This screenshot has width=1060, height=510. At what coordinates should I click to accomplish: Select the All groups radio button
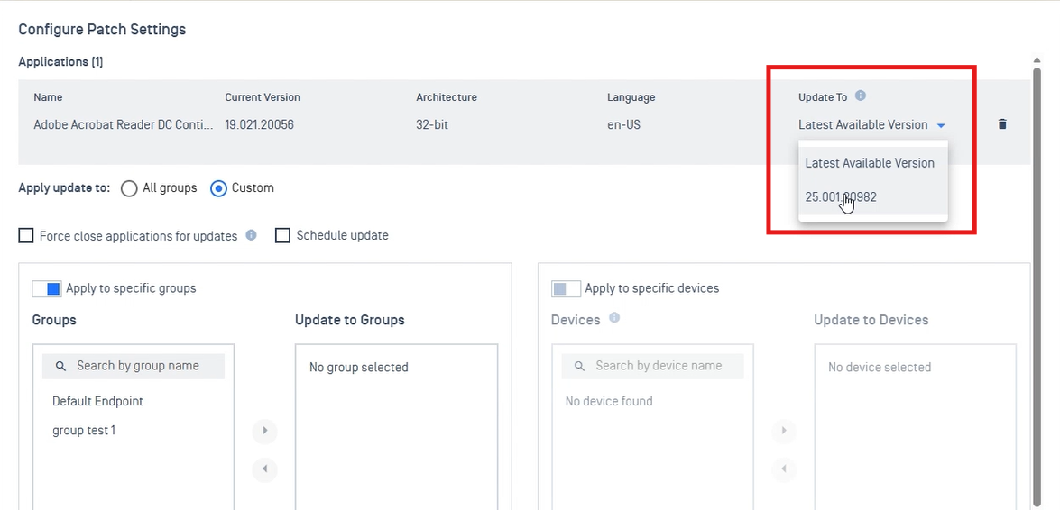(129, 188)
